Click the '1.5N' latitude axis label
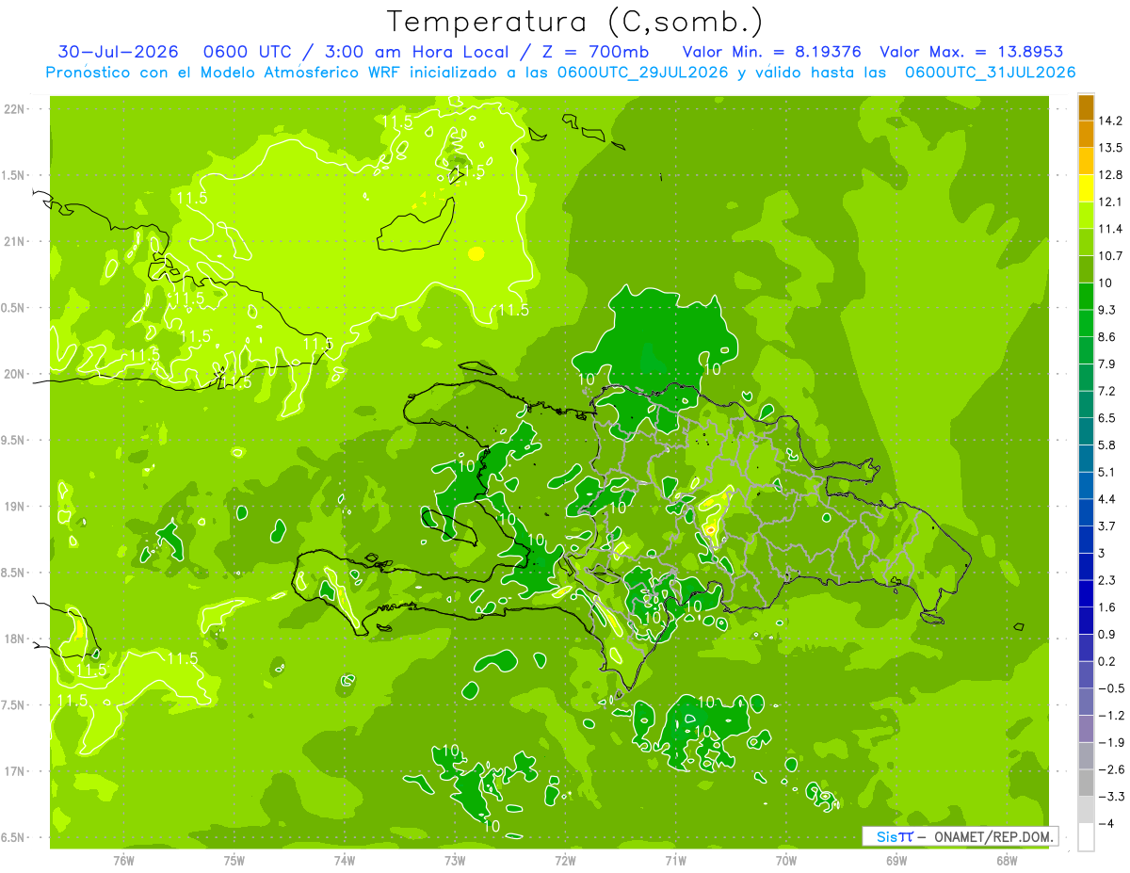Image resolution: width=1130 pixels, height=873 pixels. (x=14, y=175)
